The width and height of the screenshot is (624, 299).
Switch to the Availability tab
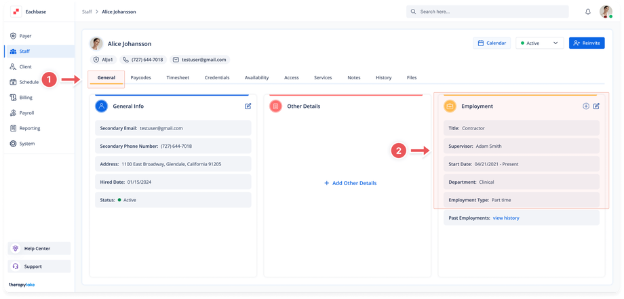point(256,78)
